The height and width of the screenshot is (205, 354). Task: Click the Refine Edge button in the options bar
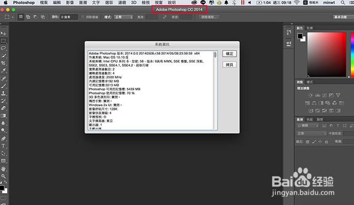point(209,17)
